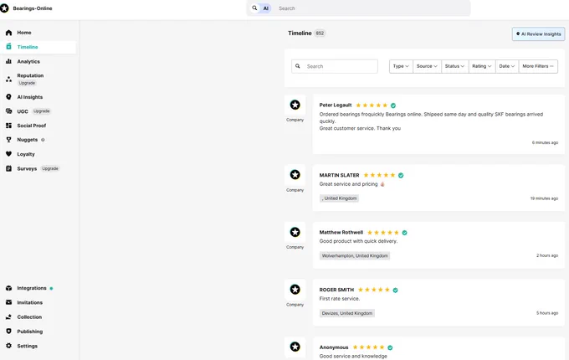Click the timeline review Search field
569x360 pixels.
[335, 66]
